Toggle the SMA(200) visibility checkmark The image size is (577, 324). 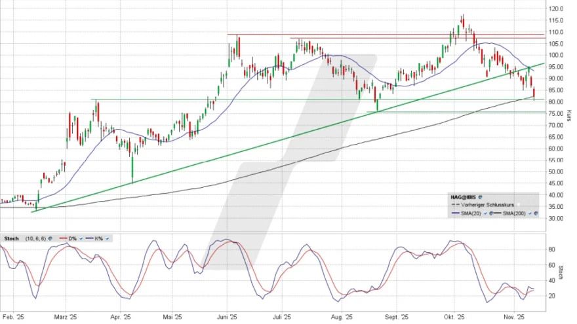(x=530, y=213)
